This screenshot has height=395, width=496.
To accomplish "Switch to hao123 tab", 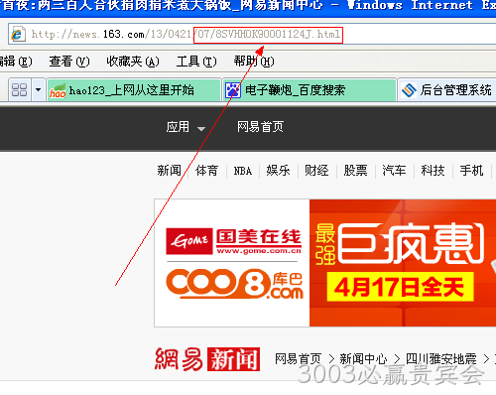I will pos(134,90).
